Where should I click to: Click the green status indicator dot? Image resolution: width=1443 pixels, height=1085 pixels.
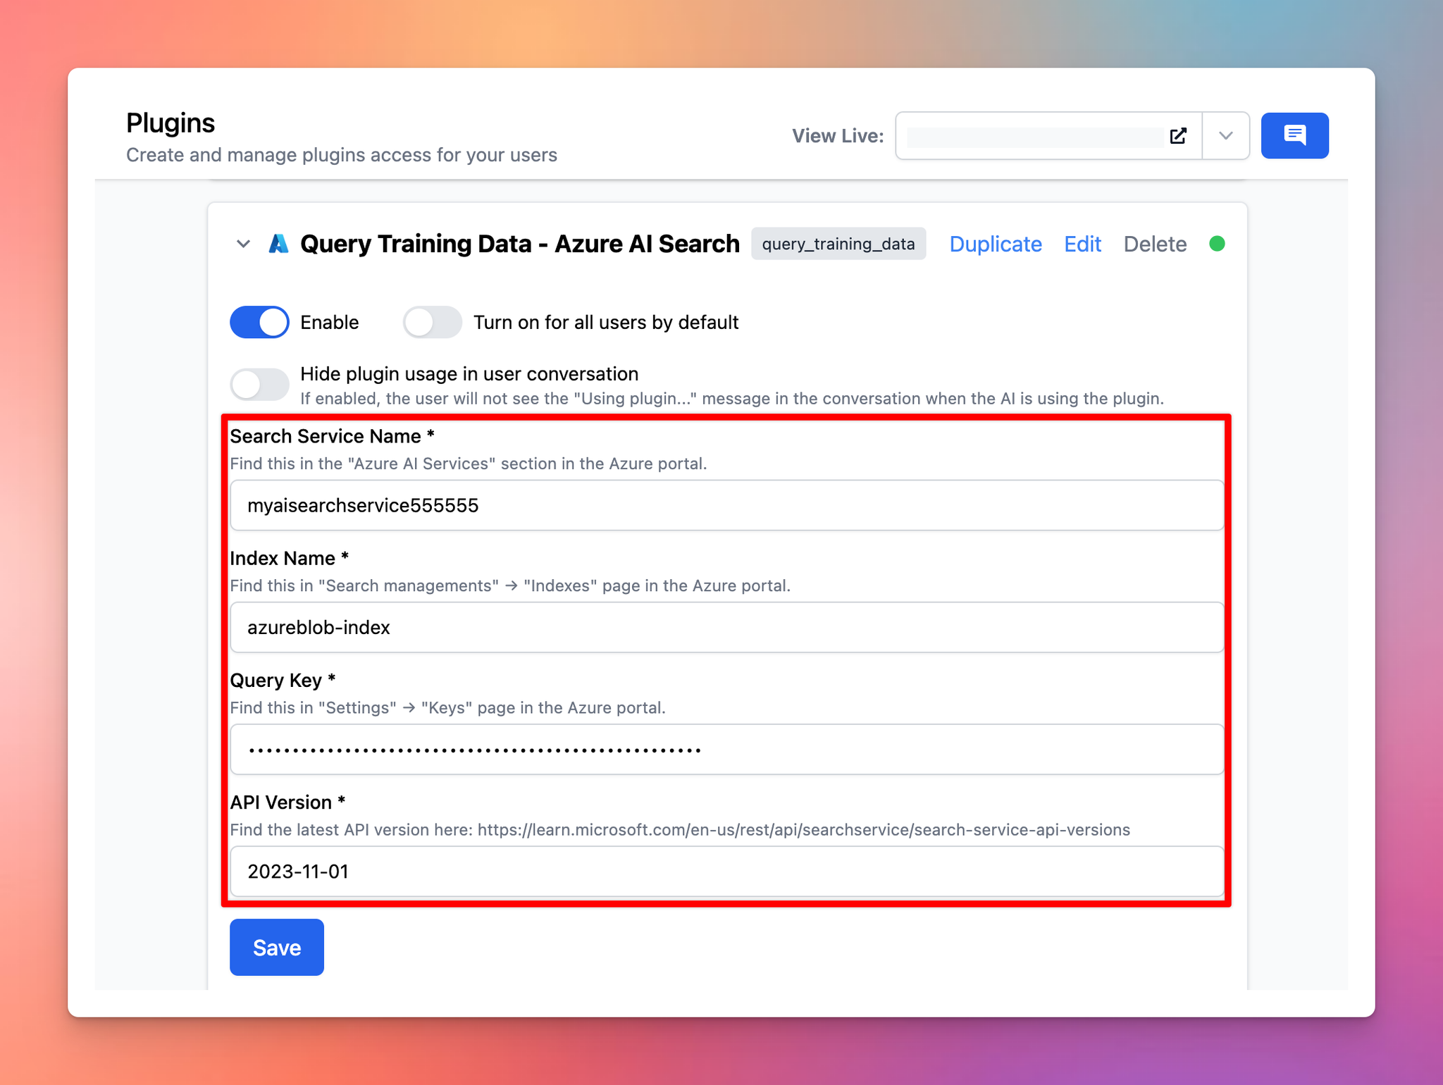1217,244
